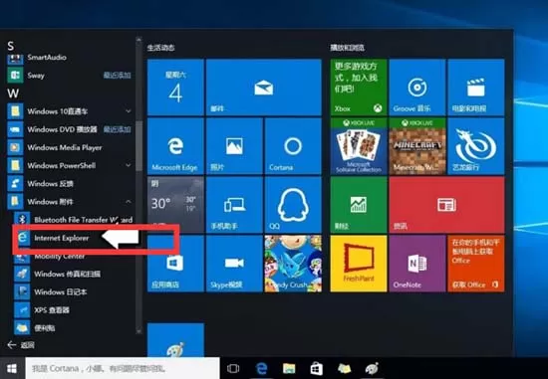The width and height of the screenshot is (548, 379).
Task: Open the green Money chart tile
Action: pyautogui.click(x=359, y=205)
